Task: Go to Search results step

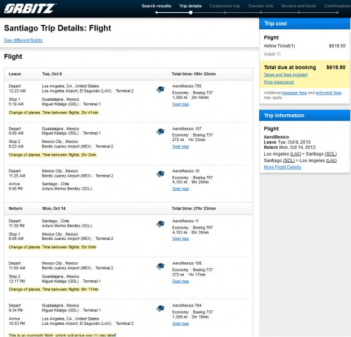Action: pyautogui.click(x=156, y=6)
